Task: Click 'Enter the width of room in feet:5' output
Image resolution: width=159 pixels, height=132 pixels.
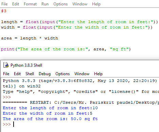Action: pos(48,113)
